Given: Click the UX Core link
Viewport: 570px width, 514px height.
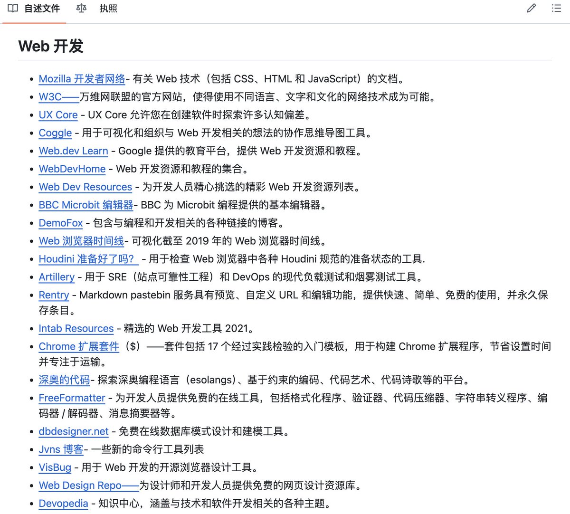Looking at the screenshot, I should [x=58, y=115].
